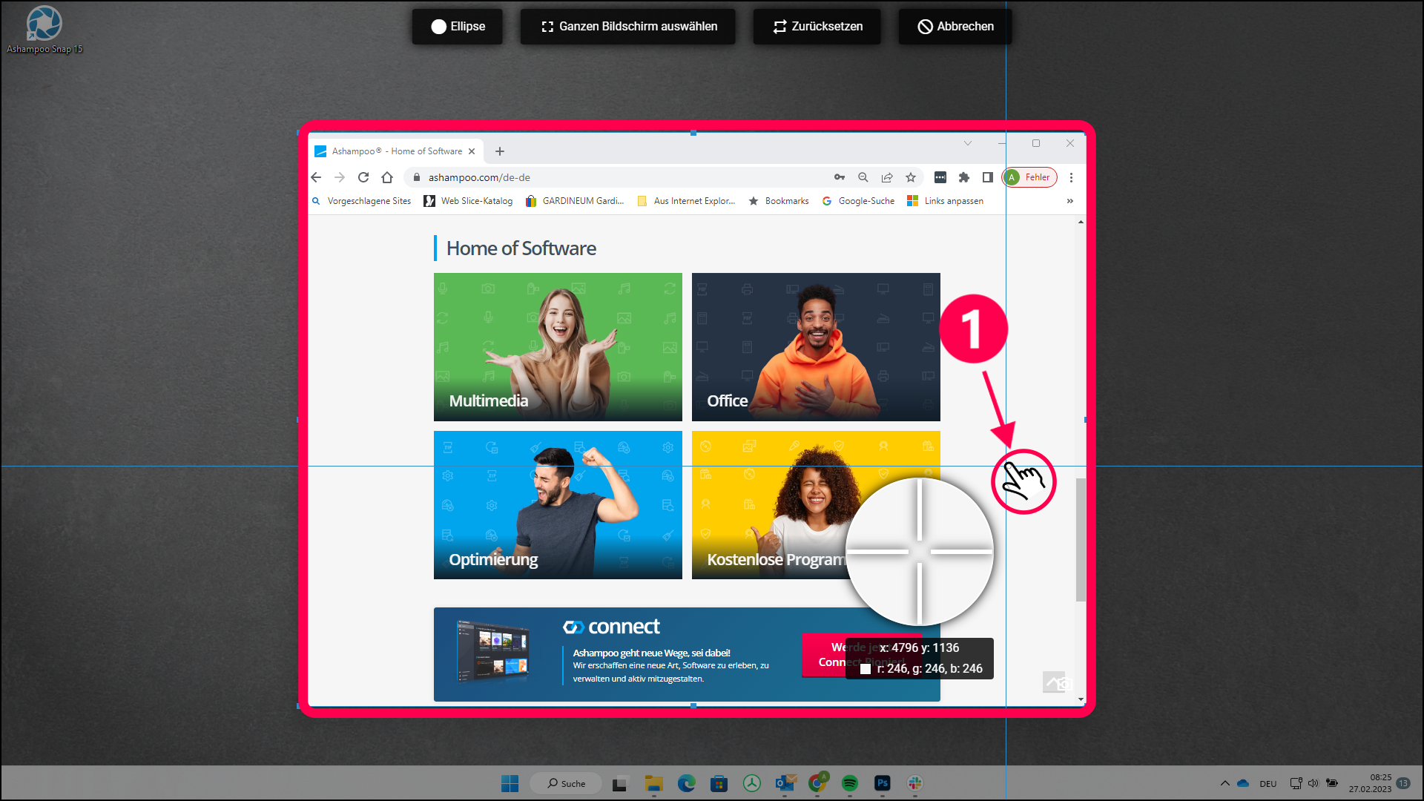Toggle the browser side panel icon
This screenshot has width=1424, height=801.
pos(988,177)
